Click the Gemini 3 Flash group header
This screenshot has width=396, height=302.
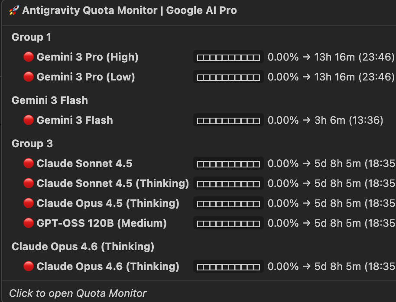(x=49, y=100)
